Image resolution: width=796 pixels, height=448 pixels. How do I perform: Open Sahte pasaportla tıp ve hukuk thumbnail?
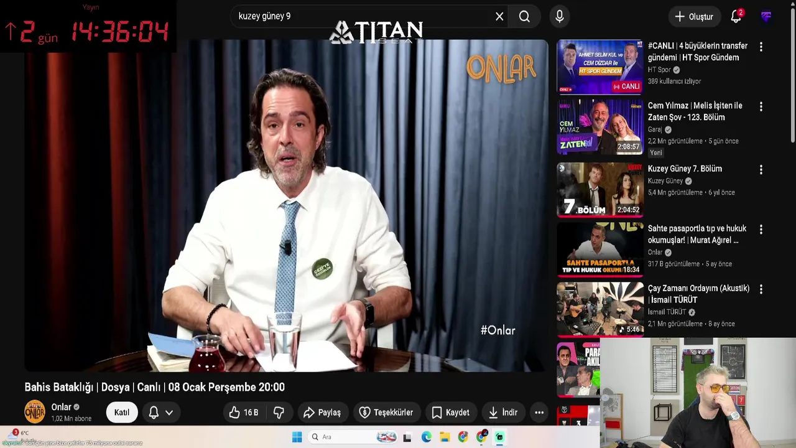599,249
